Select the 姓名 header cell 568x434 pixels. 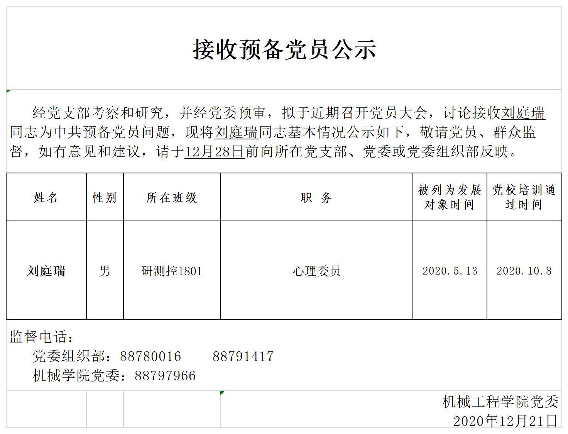pos(46,197)
